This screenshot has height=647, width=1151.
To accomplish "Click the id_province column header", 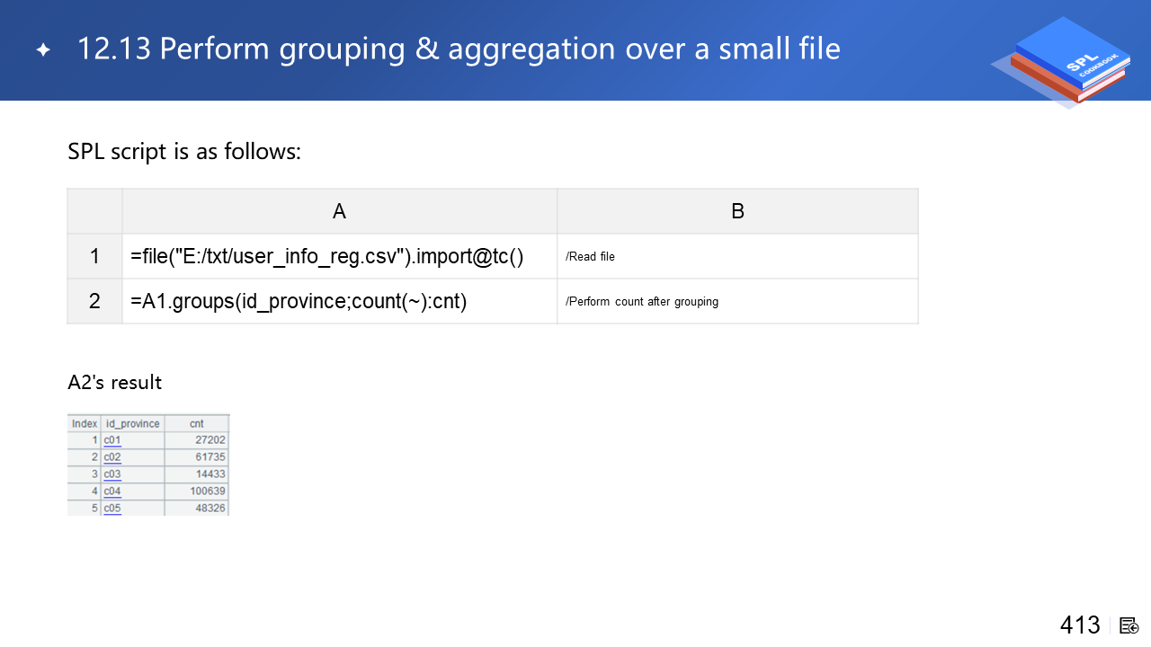I will point(132,423).
